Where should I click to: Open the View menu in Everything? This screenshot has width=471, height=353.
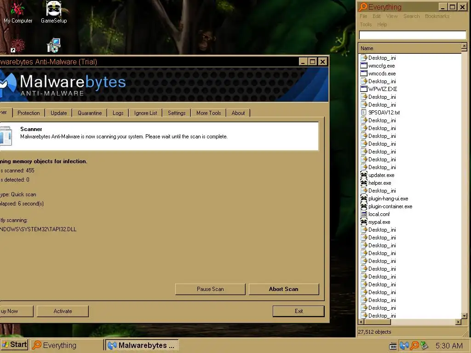click(x=392, y=16)
